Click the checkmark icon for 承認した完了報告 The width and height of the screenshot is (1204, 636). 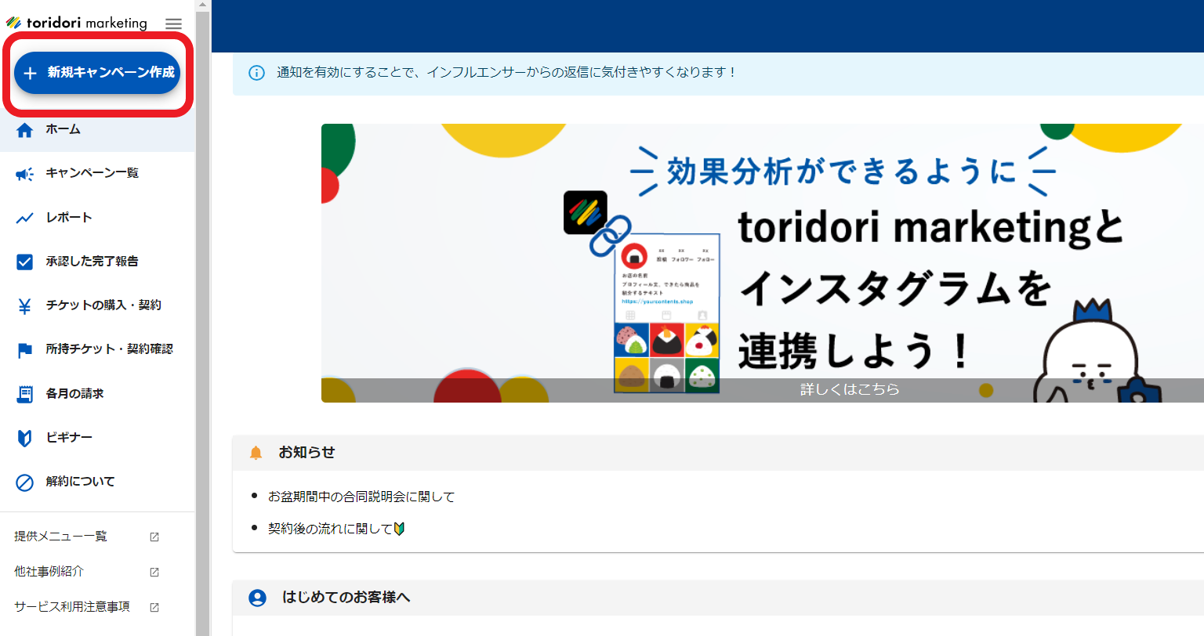(25, 262)
